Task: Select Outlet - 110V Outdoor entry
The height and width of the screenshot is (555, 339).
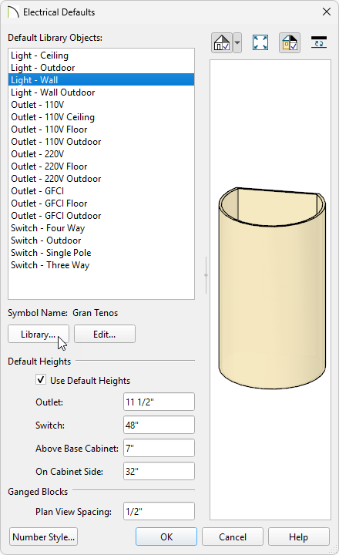Action: pyautogui.click(x=101, y=142)
